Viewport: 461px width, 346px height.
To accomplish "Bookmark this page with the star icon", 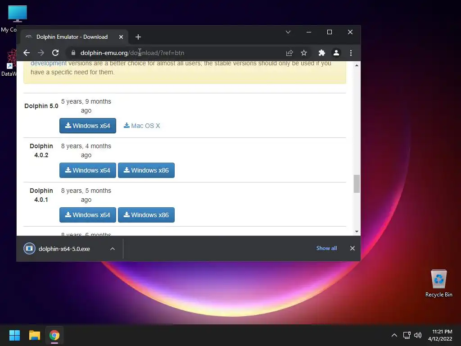I will [304, 53].
